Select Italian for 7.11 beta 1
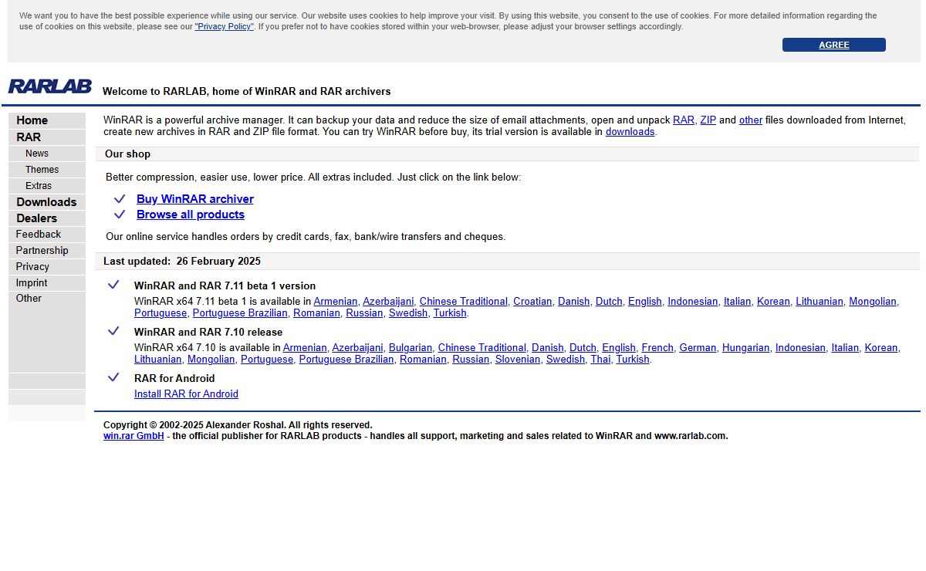Screen dimensions: 926x571 [738, 302]
